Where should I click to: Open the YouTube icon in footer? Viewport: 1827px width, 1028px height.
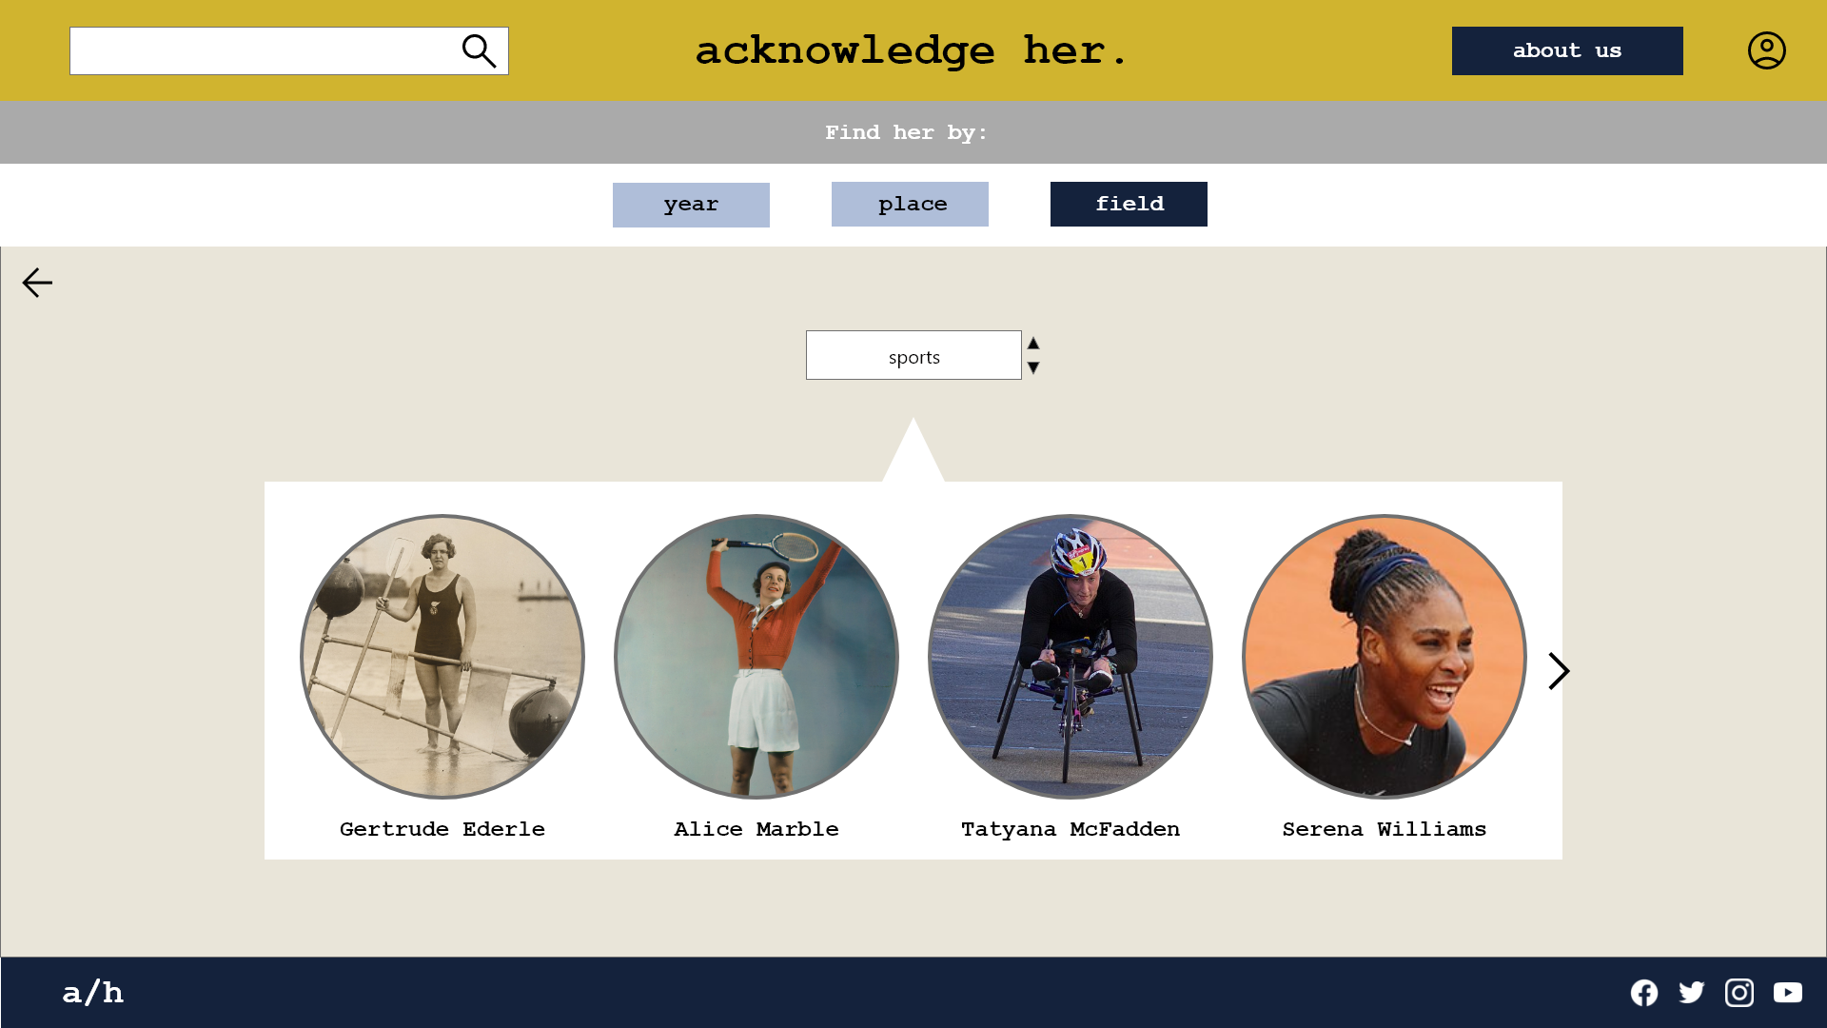coord(1787,993)
